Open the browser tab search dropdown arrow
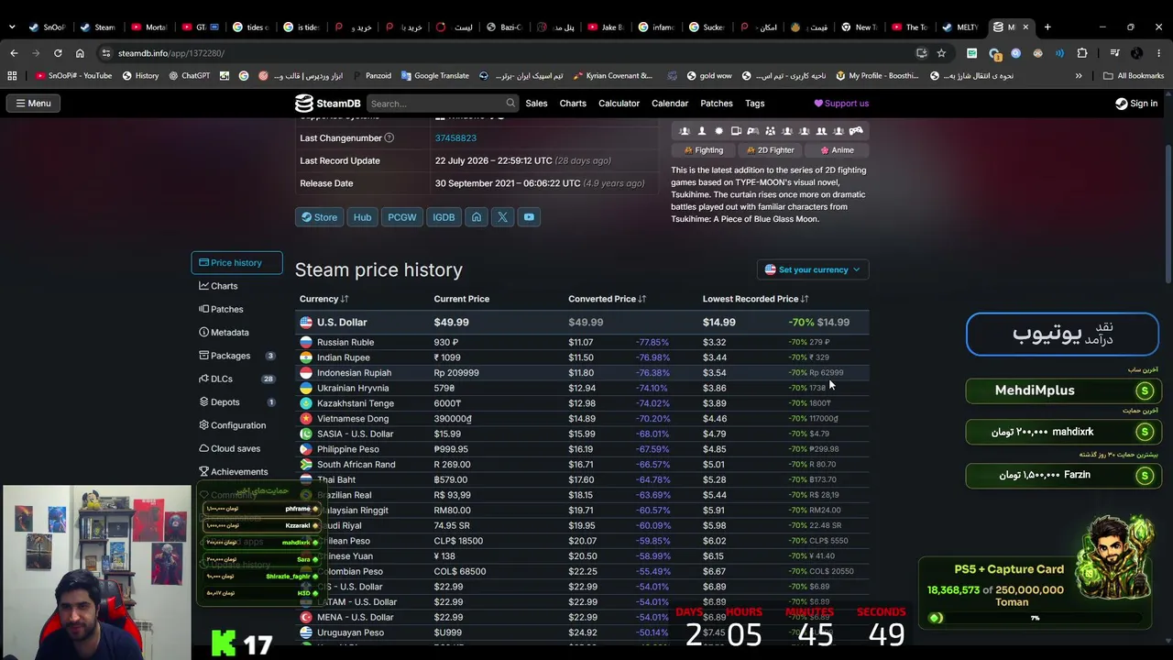Image resolution: width=1173 pixels, height=660 pixels. tap(12, 27)
